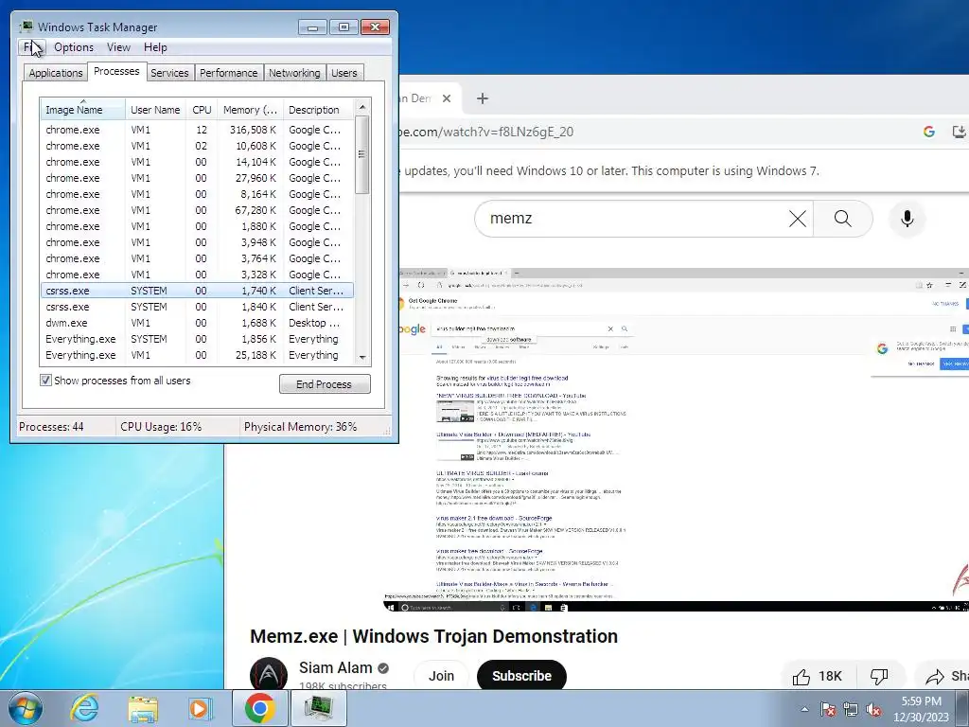Sort processes by Description column
Image resolution: width=969 pixels, height=727 pixels.
pos(318,110)
